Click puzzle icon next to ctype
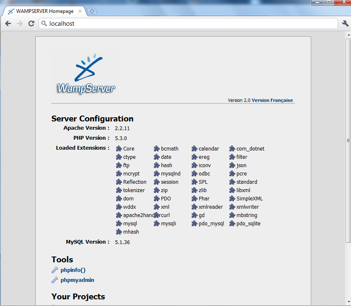 click(x=119, y=157)
